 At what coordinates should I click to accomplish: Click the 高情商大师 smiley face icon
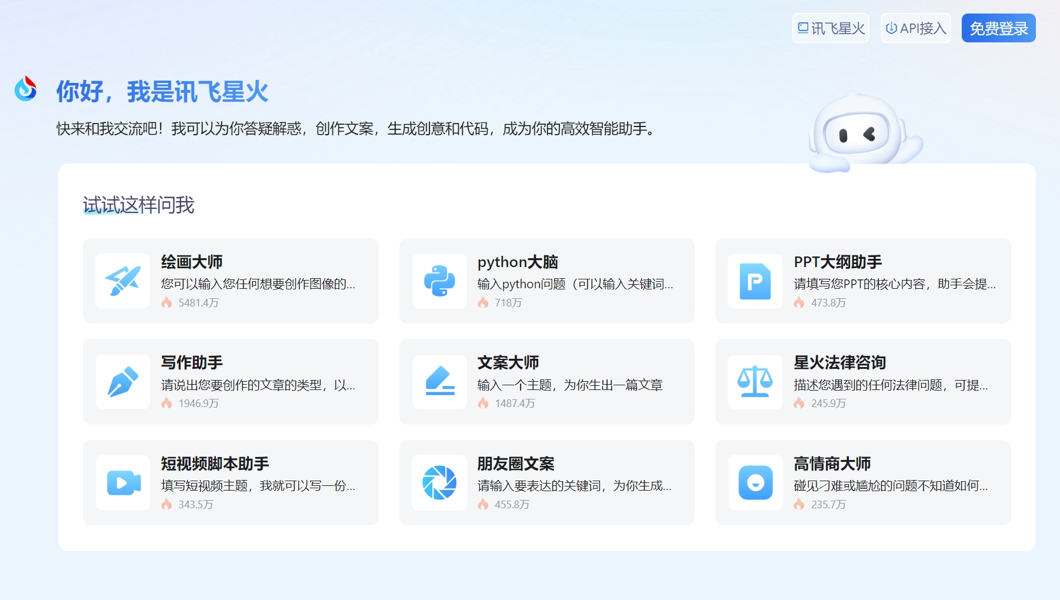pos(755,482)
